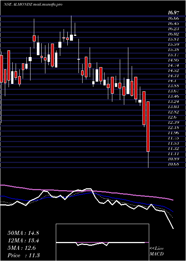
Task: Click the 11.53 price axis label
Action: point(173,143)
